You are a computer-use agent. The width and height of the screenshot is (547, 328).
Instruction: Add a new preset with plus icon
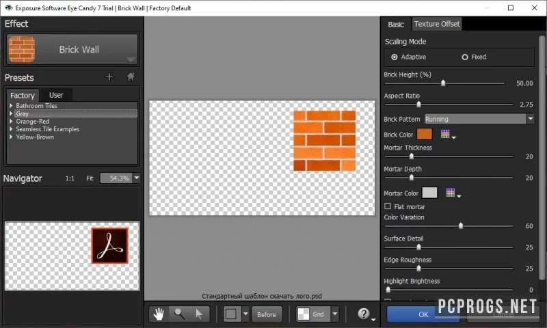[109, 77]
